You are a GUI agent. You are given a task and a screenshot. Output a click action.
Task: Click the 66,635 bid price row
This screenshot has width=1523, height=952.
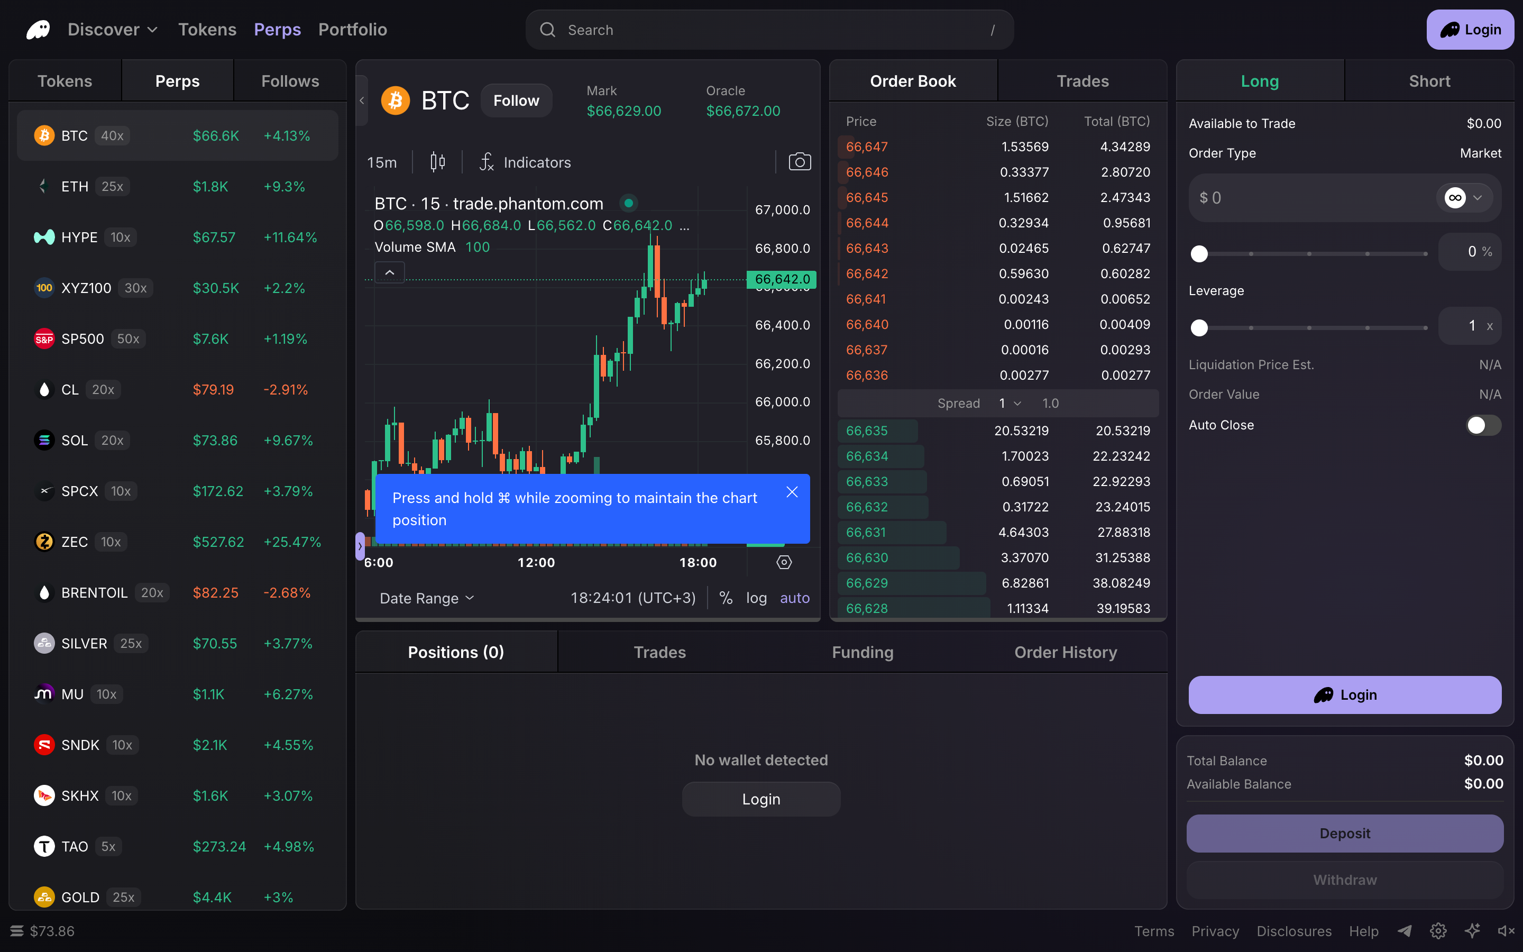click(998, 431)
